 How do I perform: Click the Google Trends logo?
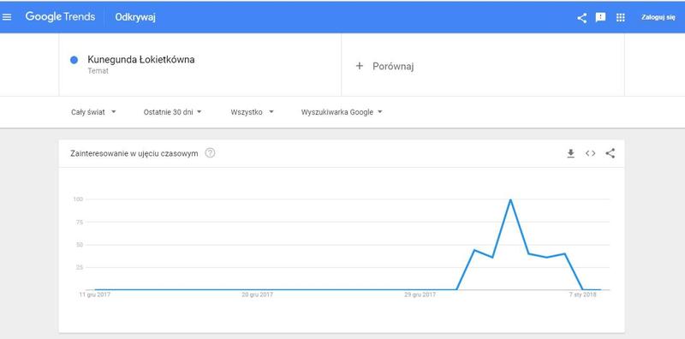(60, 17)
